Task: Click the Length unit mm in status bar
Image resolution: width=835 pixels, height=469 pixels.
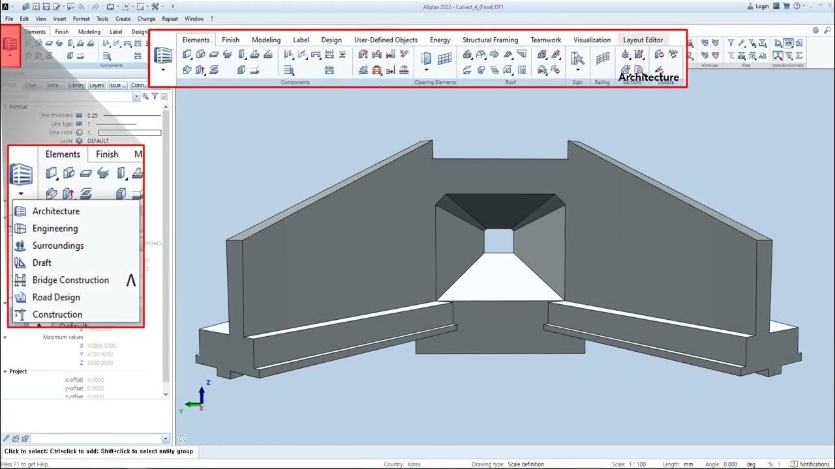Action: pos(688,464)
